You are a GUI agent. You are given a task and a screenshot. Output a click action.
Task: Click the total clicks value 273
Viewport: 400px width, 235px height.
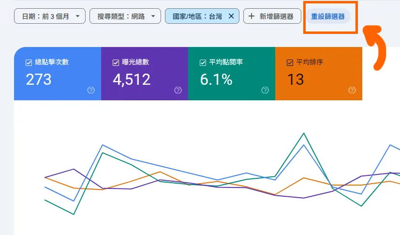(x=39, y=79)
